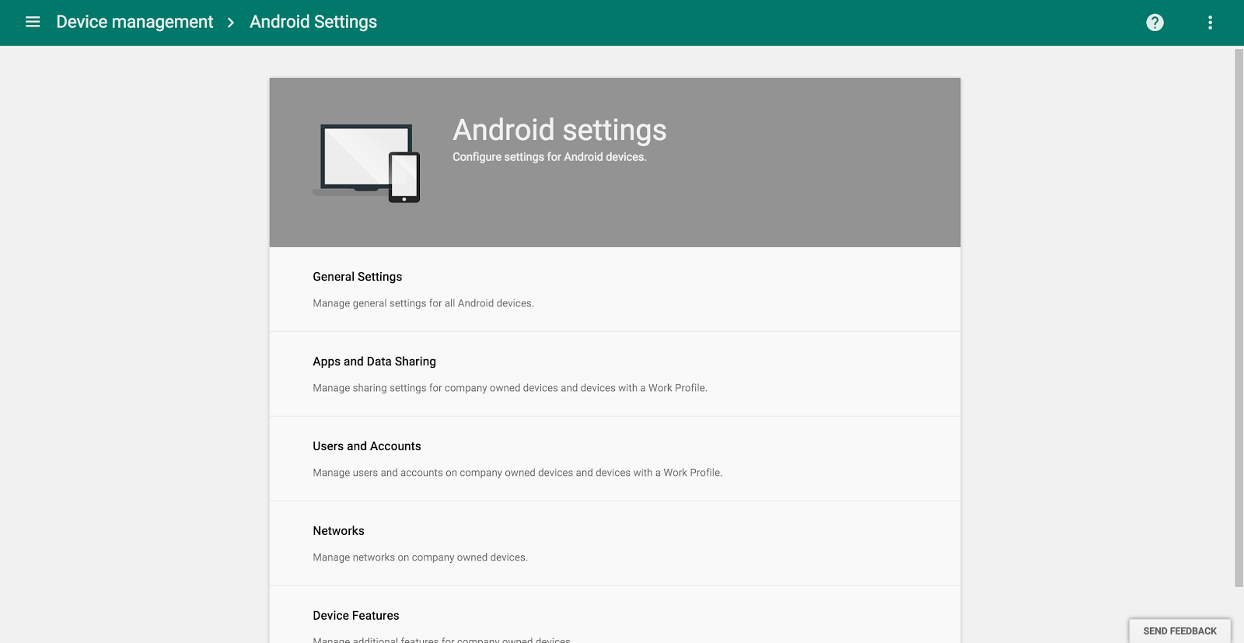The width and height of the screenshot is (1244, 643).
Task: Click 'Manage general settings for all Android devices.'
Action: point(423,303)
